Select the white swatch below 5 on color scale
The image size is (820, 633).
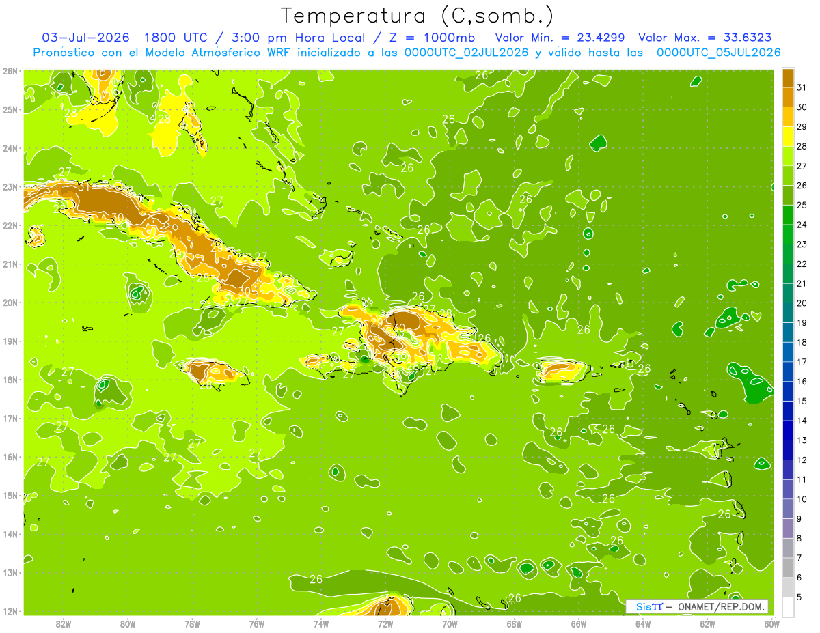[789, 606]
